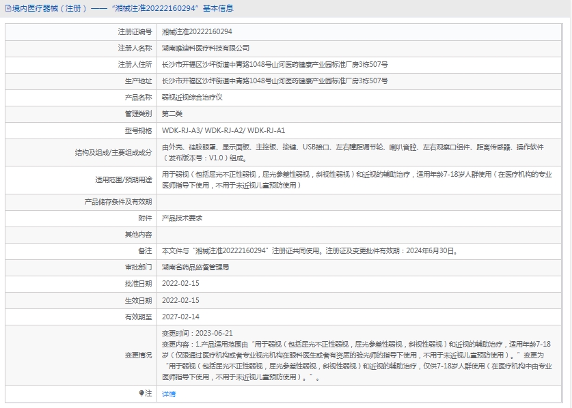
Task: Click the model specification WDK-RJ-A3 text
Action: 180,130
